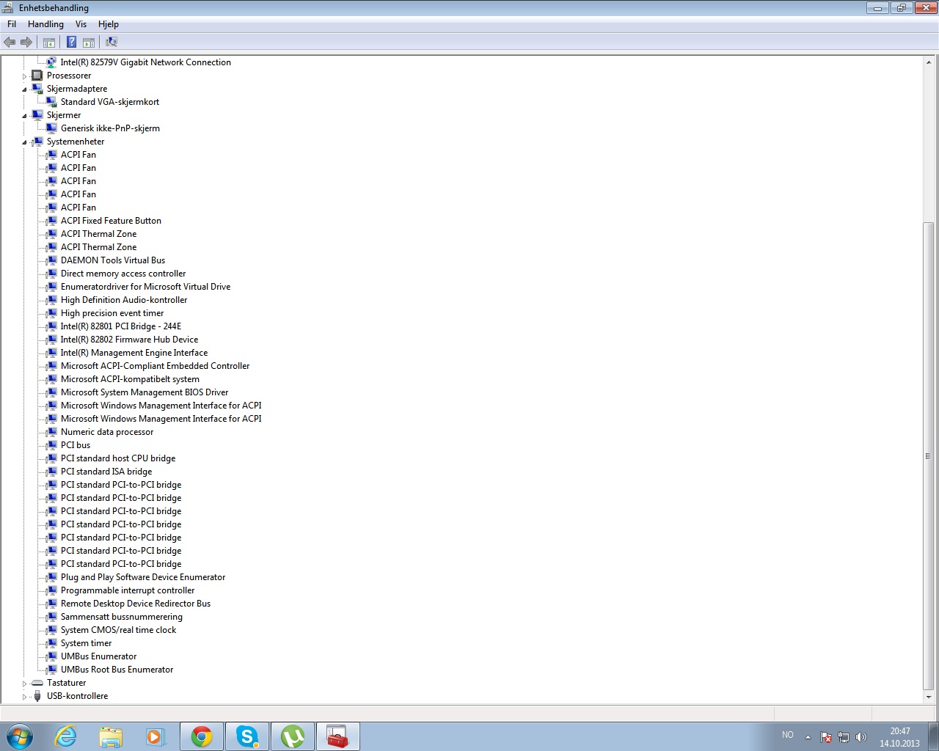Click the scrollbar down arrow
939x751 pixels.
[x=929, y=697]
